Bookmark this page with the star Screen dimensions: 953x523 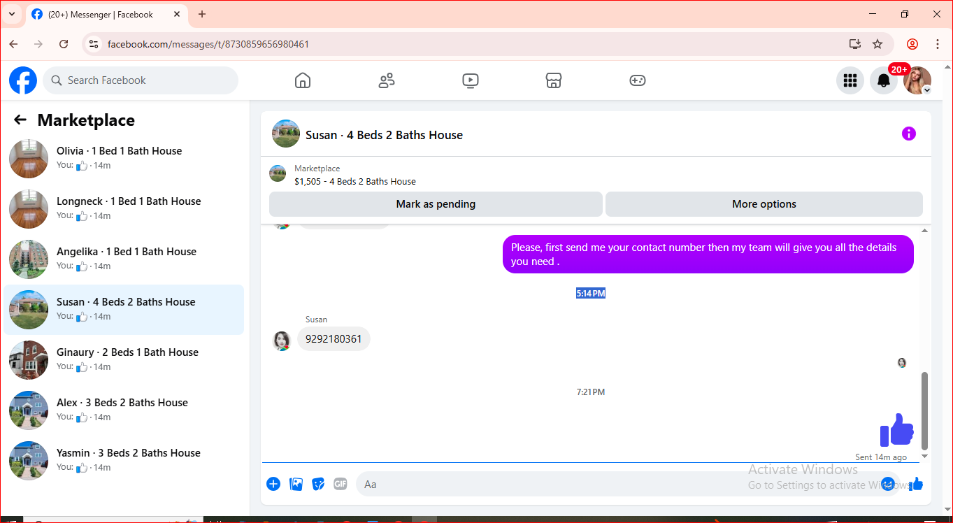877,44
